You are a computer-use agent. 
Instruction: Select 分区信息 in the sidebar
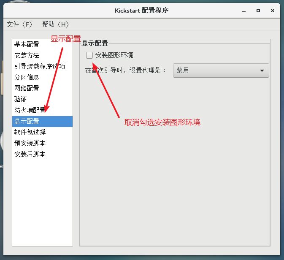click(x=42, y=77)
